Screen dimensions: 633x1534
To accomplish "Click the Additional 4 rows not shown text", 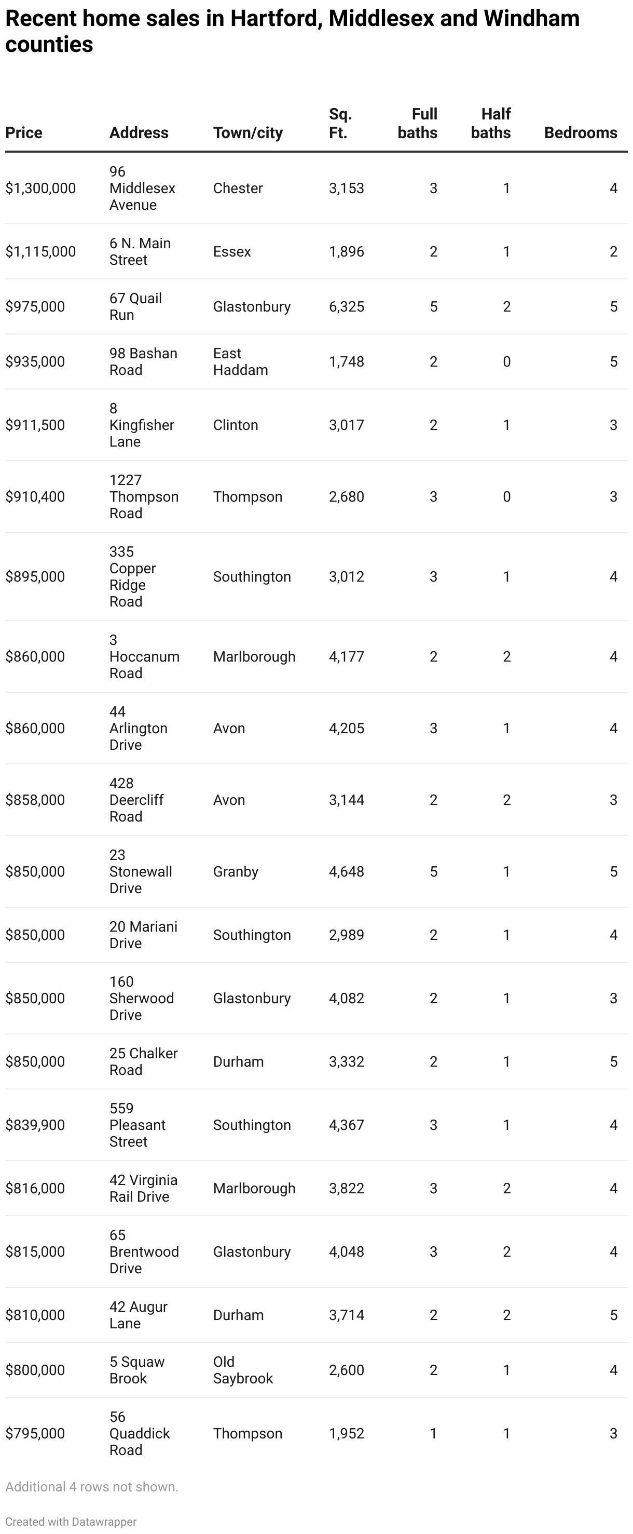I will [92, 1486].
